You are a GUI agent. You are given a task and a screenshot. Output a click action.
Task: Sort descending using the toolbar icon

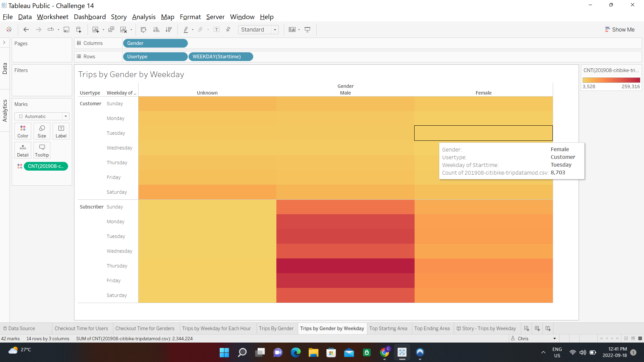click(169, 29)
